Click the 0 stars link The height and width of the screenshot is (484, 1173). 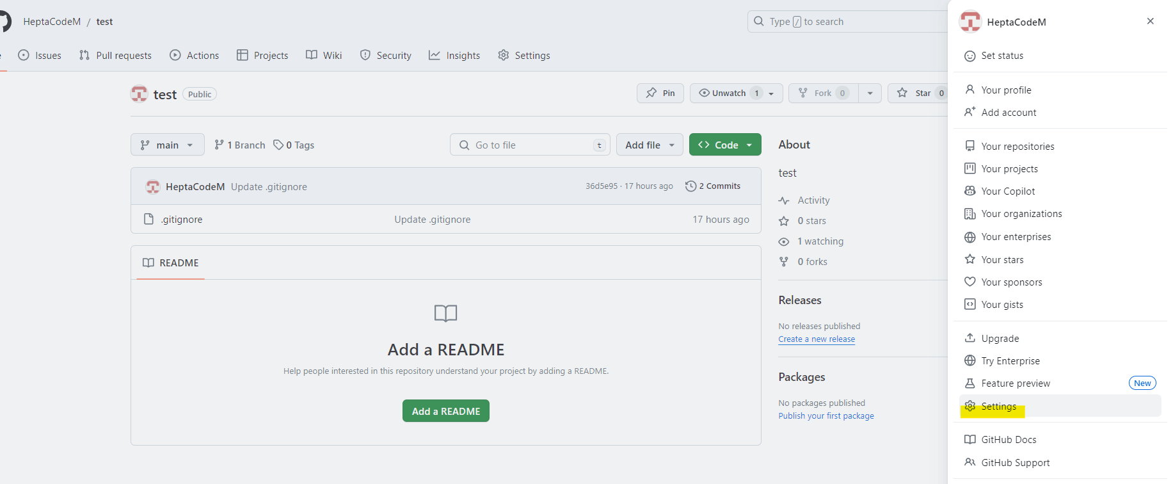[x=802, y=221]
